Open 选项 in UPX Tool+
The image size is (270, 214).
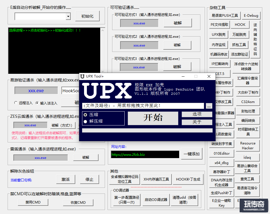[x=197, y=114]
